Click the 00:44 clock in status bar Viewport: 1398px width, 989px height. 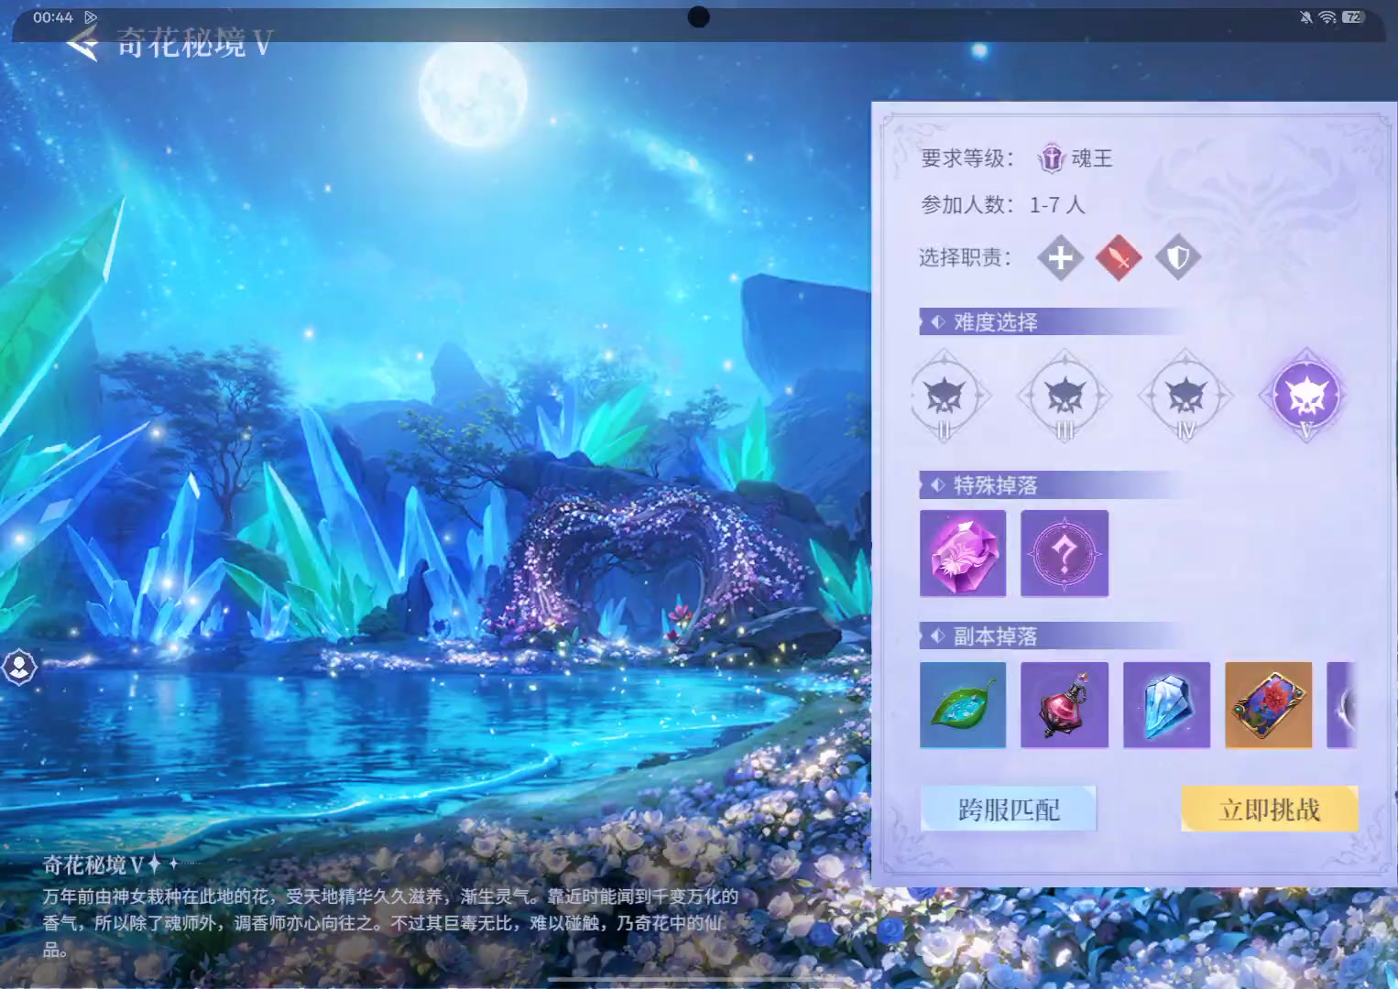(x=53, y=17)
